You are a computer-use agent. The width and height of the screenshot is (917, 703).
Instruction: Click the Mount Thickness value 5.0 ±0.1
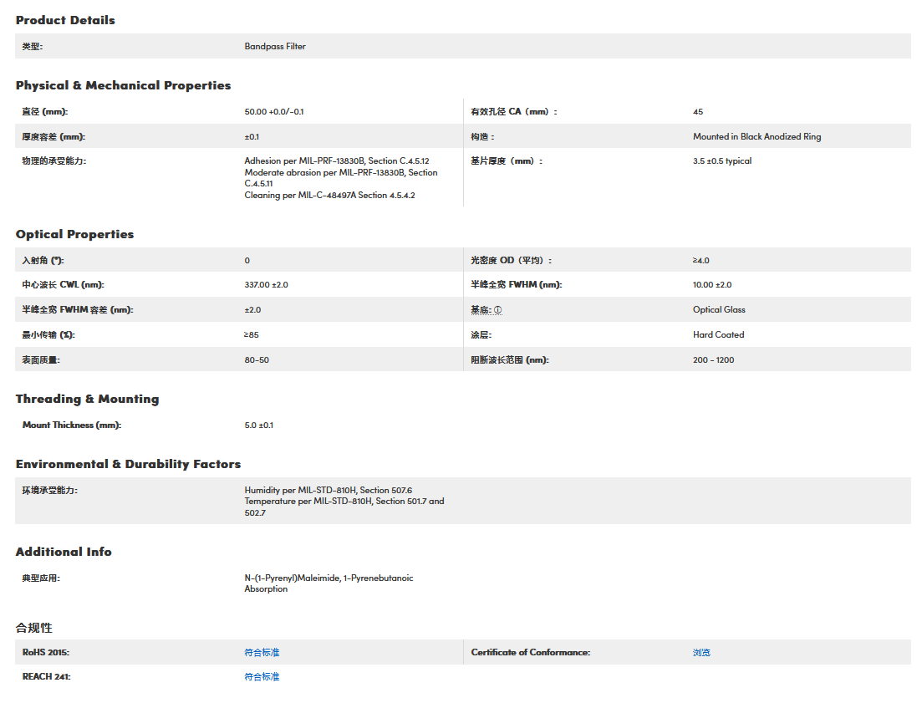click(x=258, y=425)
